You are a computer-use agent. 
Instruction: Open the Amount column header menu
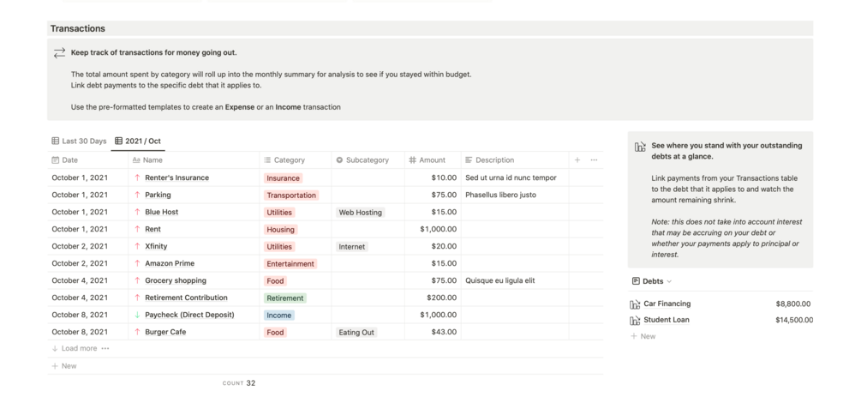432,160
